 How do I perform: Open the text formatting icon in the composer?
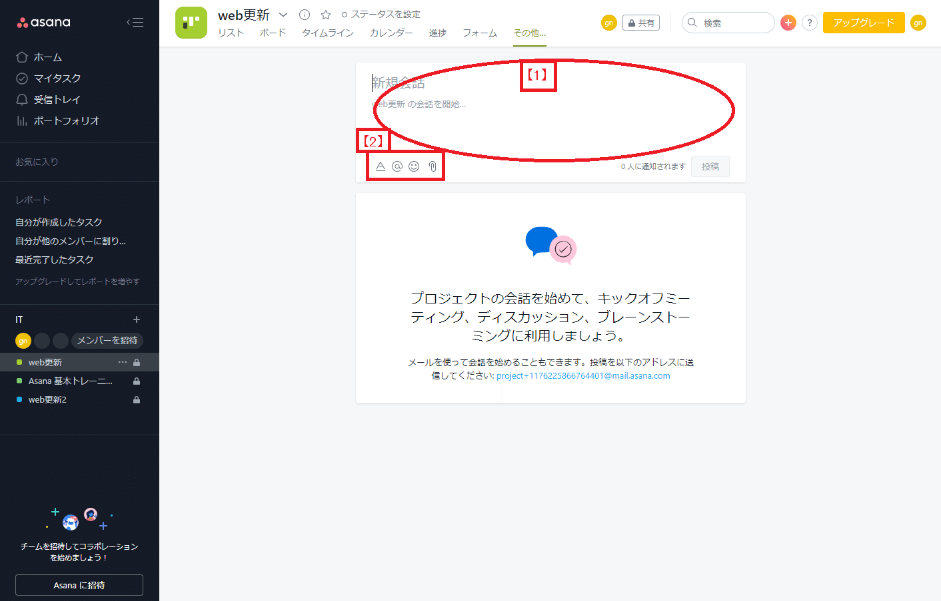pyautogui.click(x=381, y=166)
